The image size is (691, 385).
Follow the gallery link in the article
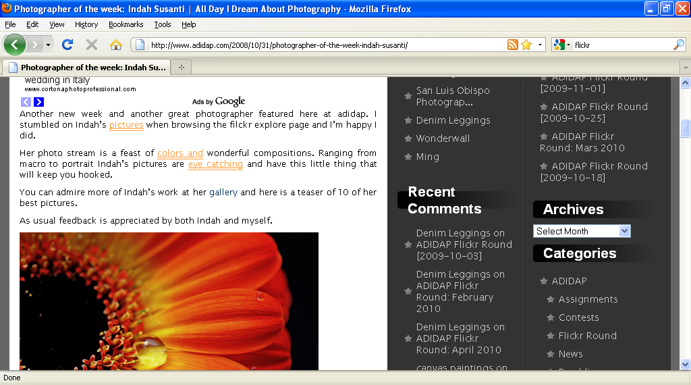(x=223, y=192)
